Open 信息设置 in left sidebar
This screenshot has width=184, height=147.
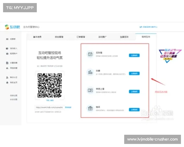tap(13, 96)
